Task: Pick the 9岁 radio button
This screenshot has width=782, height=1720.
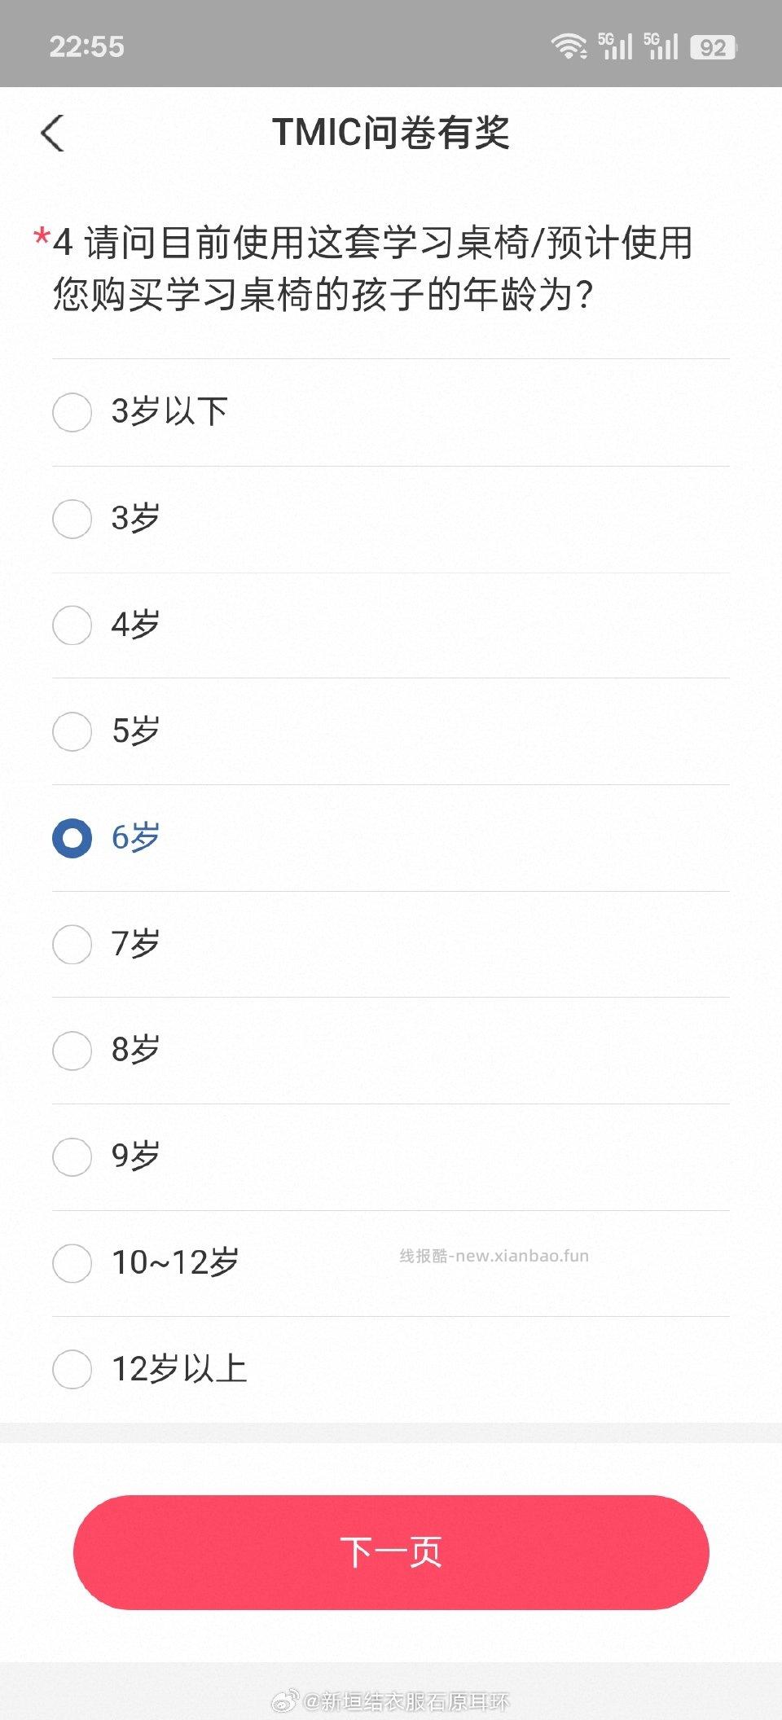Action: click(72, 1156)
